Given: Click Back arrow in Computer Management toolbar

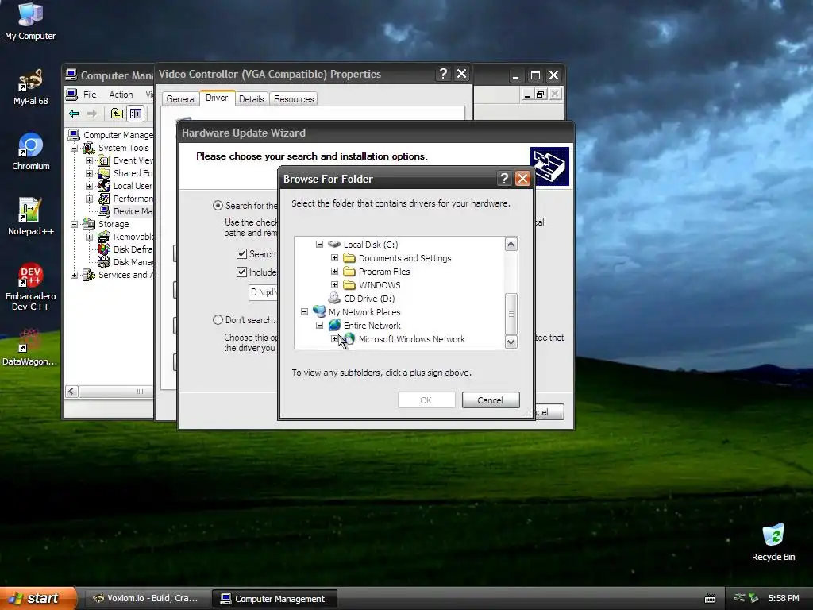Looking at the screenshot, I should coord(74,114).
